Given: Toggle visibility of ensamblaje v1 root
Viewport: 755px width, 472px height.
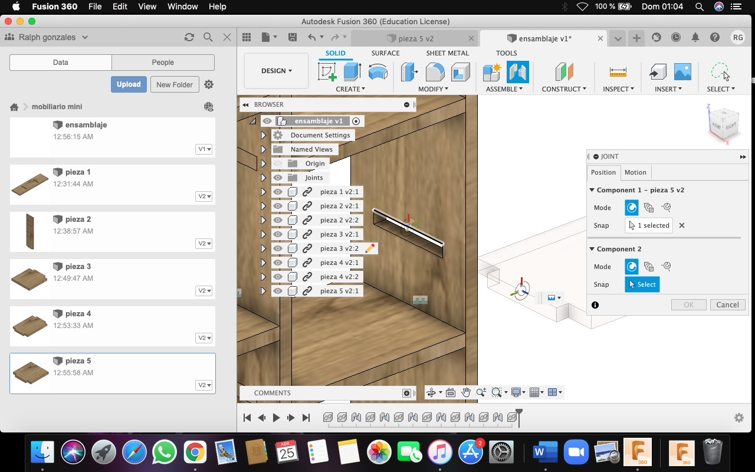Looking at the screenshot, I should coord(267,121).
